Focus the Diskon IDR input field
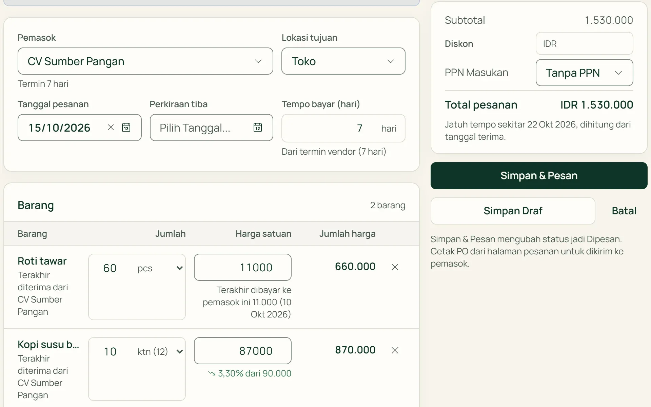 click(x=584, y=43)
